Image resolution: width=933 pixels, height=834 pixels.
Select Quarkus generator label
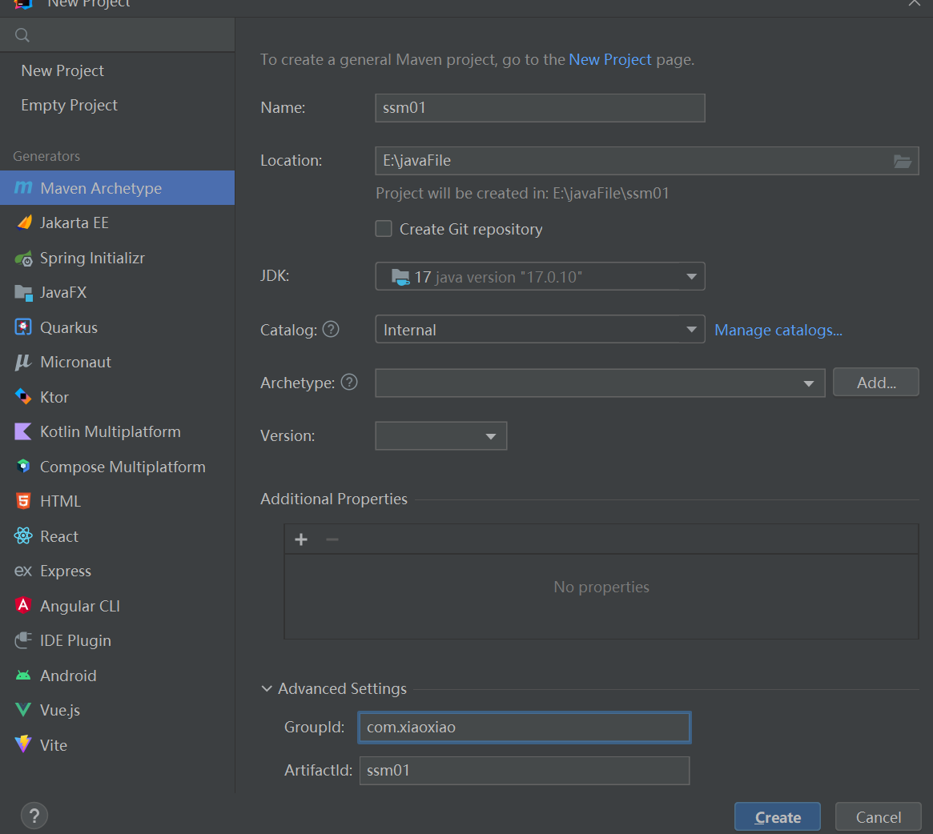click(x=69, y=328)
